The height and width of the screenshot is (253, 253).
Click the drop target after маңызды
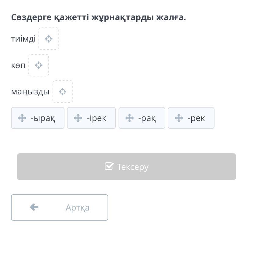coord(63,92)
